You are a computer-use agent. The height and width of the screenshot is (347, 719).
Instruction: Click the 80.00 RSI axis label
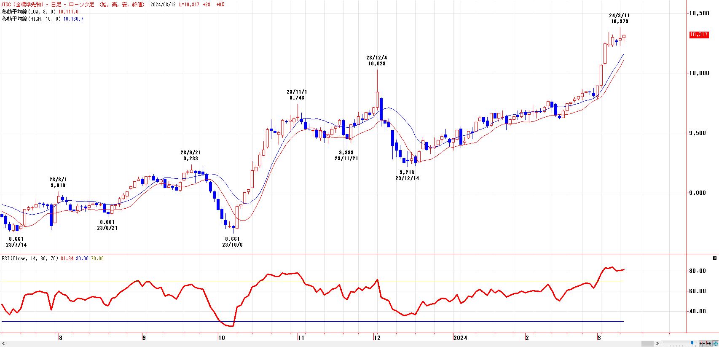tap(698, 271)
